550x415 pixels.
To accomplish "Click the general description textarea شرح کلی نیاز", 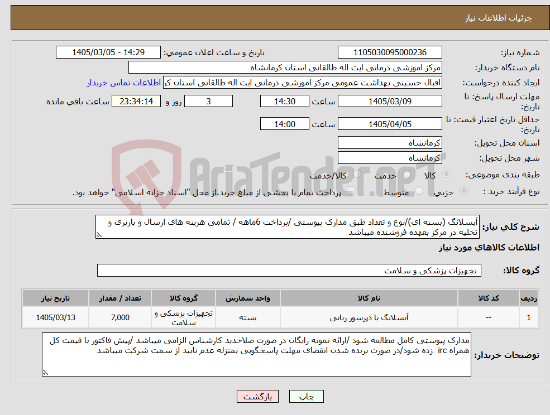I will (287, 227).
